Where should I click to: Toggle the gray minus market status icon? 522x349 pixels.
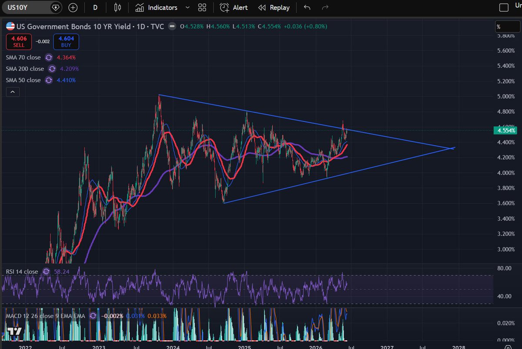[x=173, y=27]
